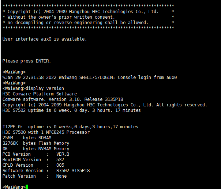
Task: Click the 'CPLD Version' label
Action: click(x=18, y=165)
